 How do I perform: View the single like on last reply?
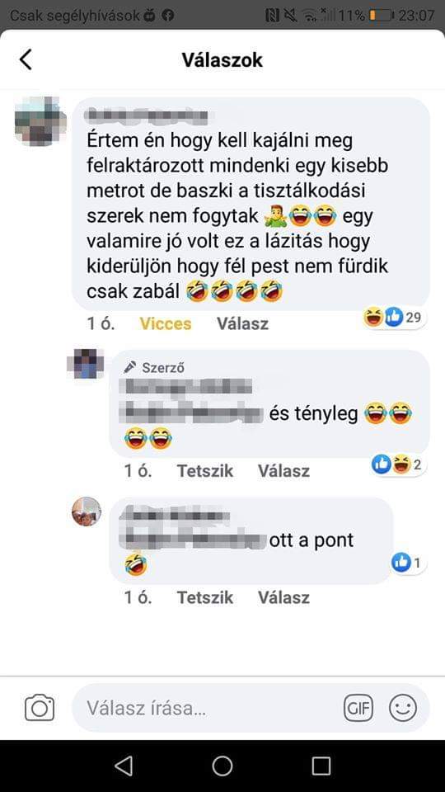tap(408, 562)
